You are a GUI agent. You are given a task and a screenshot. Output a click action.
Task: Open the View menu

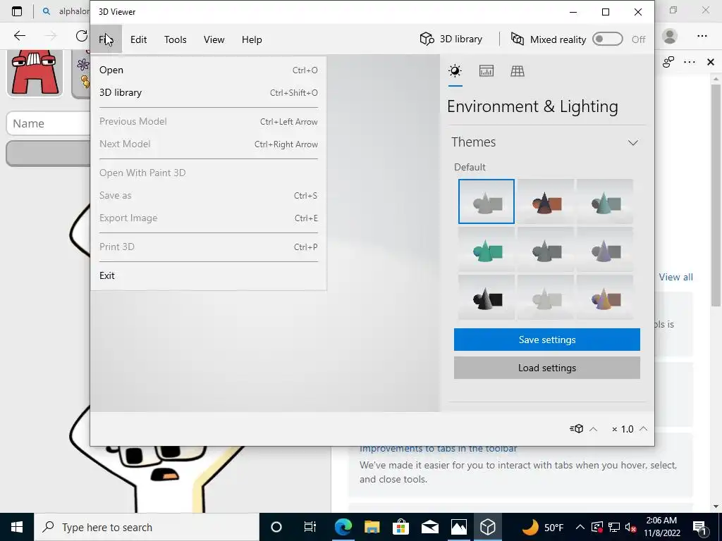coord(214,39)
